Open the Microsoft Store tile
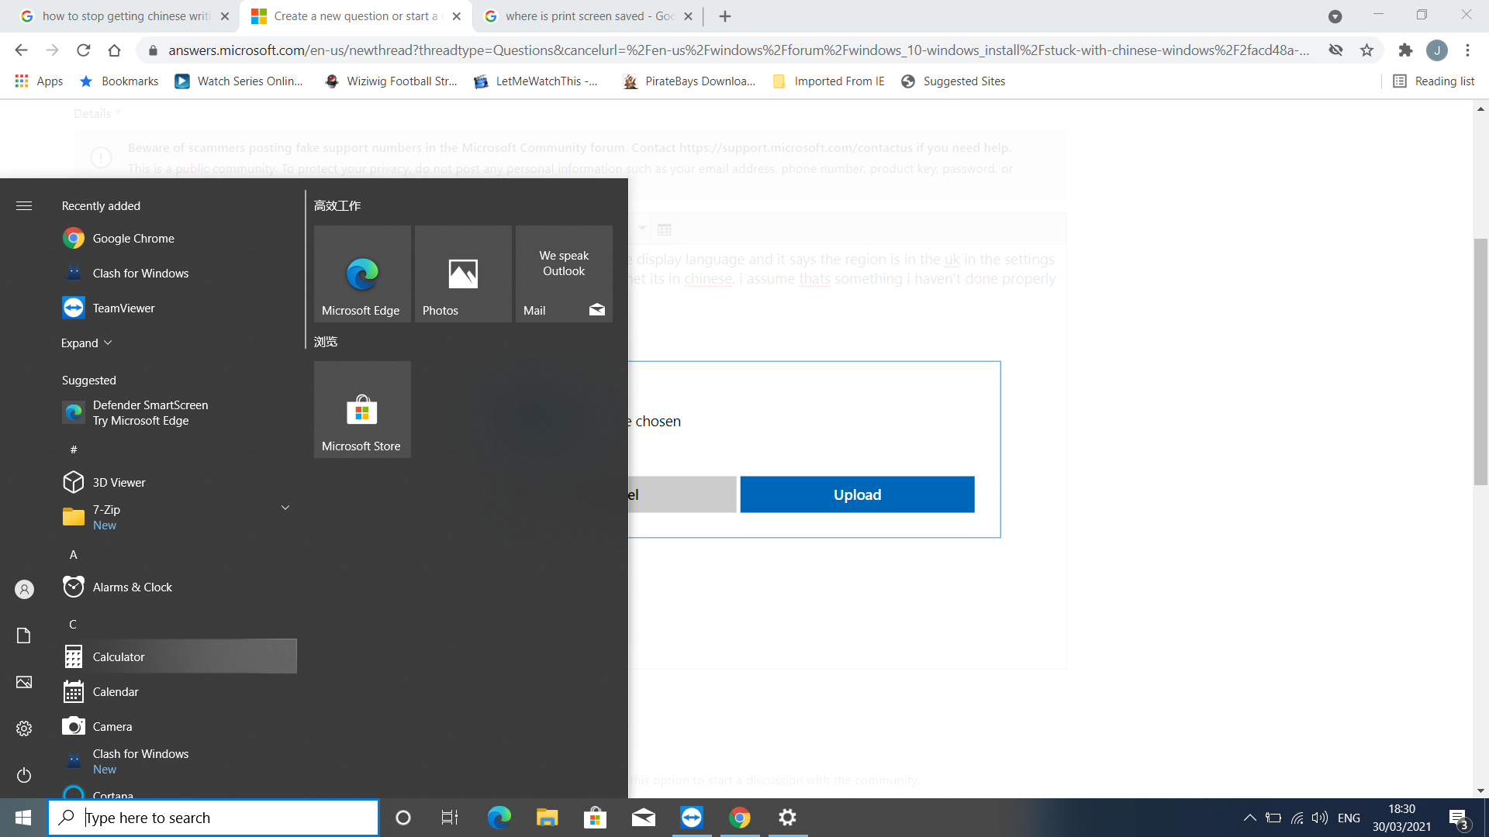This screenshot has width=1489, height=837. tap(362, 409)
